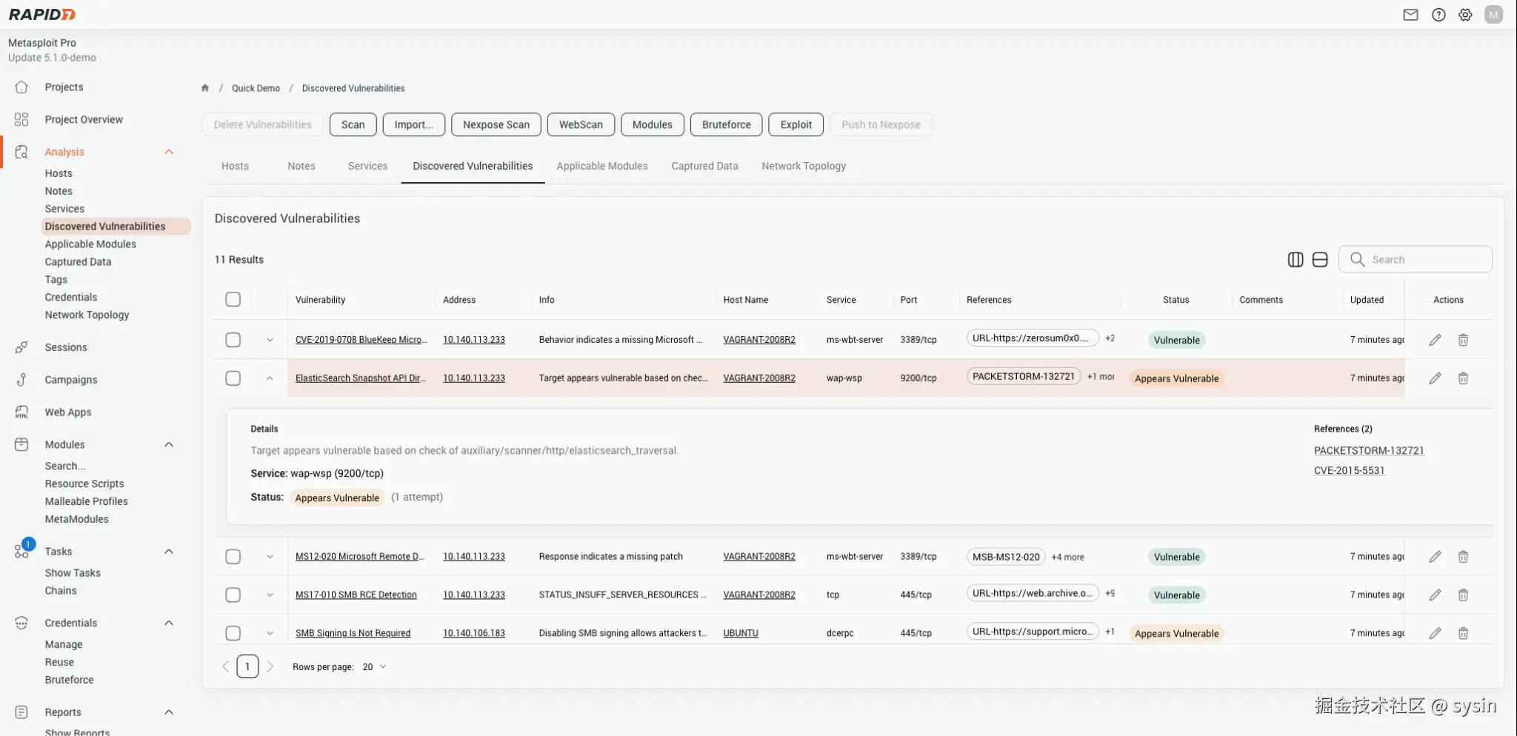Open the user avatar M menu
The height and width of the screenshot is (736, 1517).
1493,15
